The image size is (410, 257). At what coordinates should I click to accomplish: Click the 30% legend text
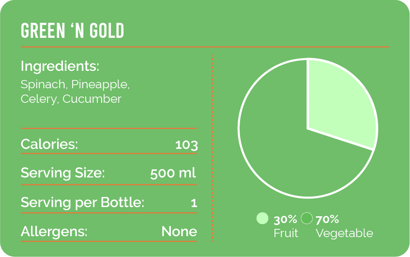[x=285, y=220]
